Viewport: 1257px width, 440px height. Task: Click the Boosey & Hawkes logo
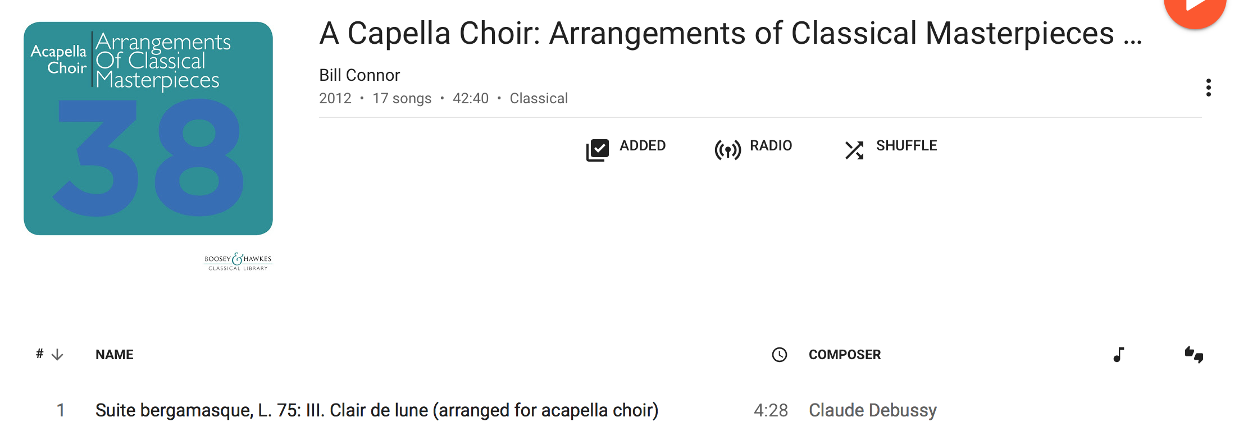(x=238, y=262)
